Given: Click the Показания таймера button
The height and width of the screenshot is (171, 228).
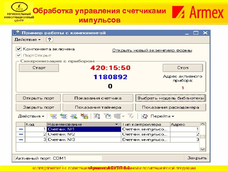Looking at the screenshot, I should 98,107.
